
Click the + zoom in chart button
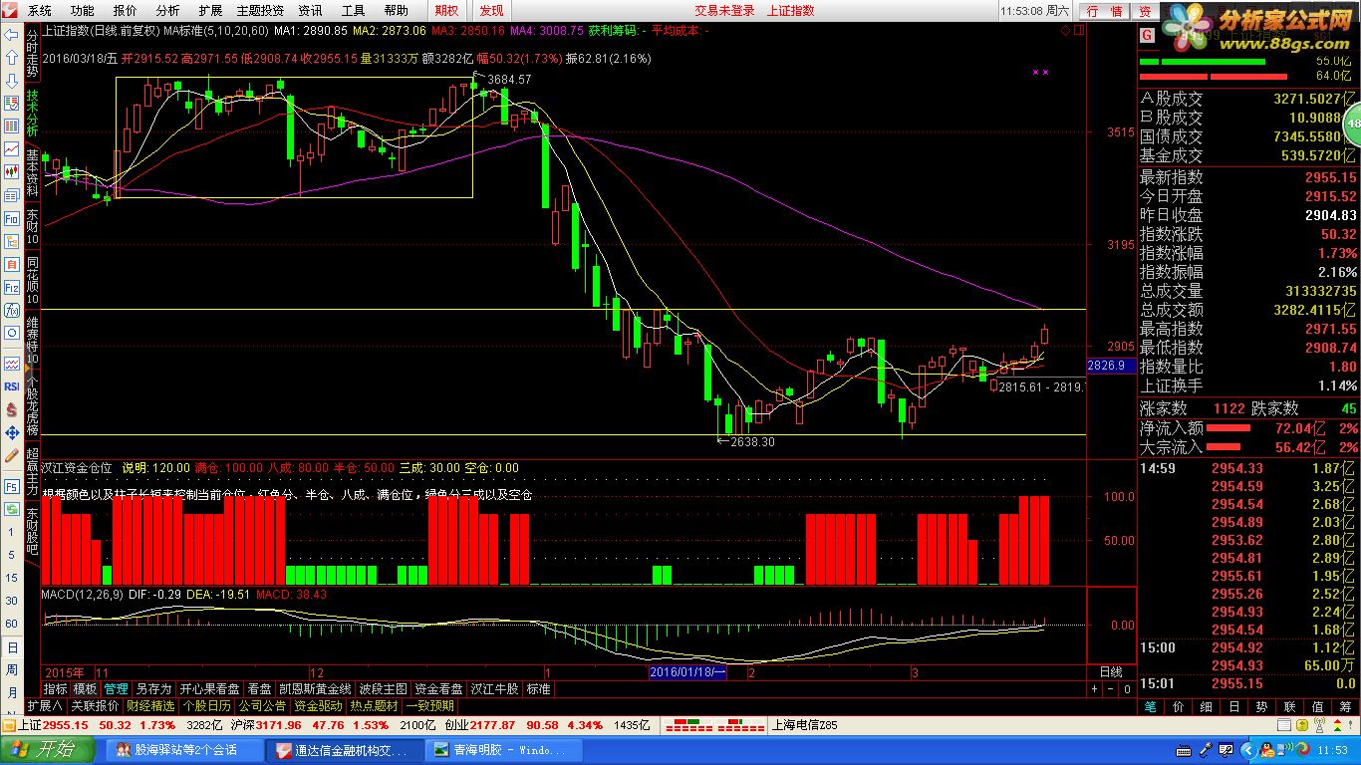click(x=1095, y=688)
